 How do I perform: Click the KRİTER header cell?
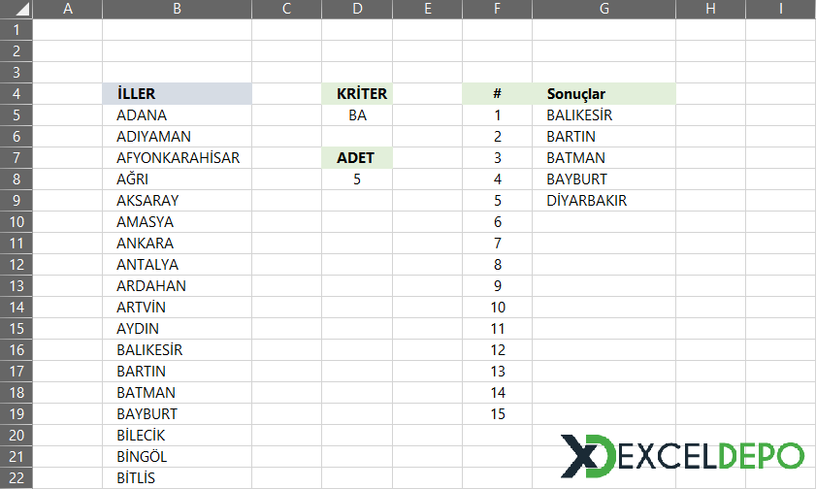coord(357,94)
